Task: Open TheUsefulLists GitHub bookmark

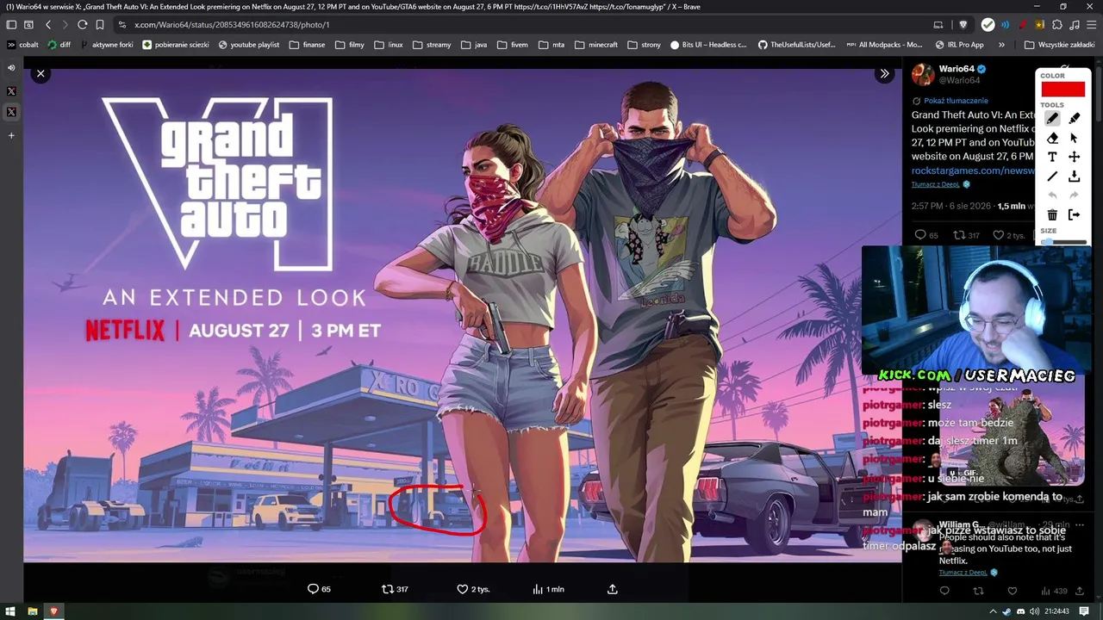Action: coord(796,45)
